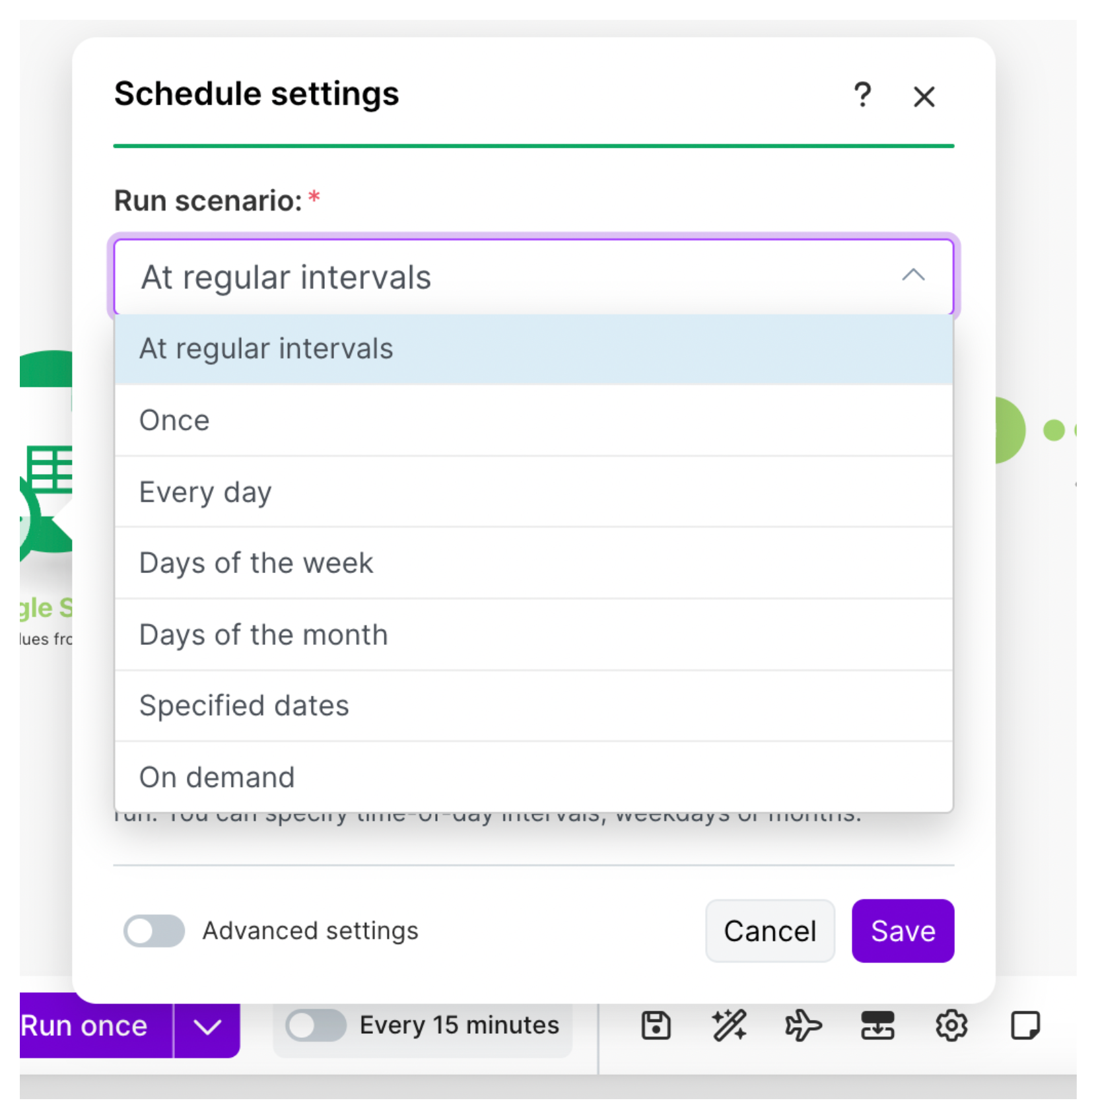Click the Notes icon on the toolbar
The width and height of the screenshot is (1096, 1119).
(x=1025, y=1025)
